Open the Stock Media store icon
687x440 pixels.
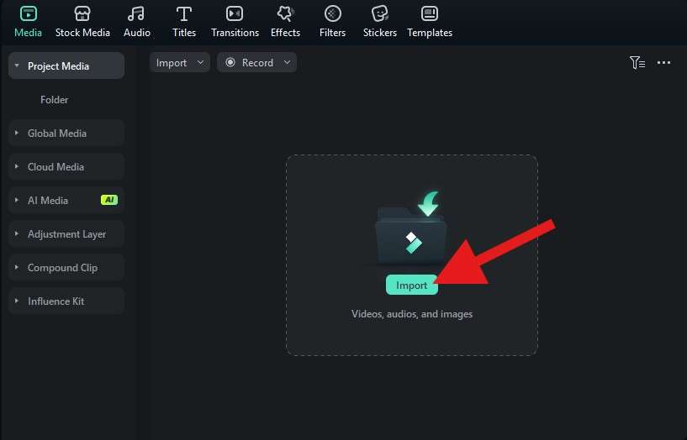pyautogui.click(x=82, y=13)
